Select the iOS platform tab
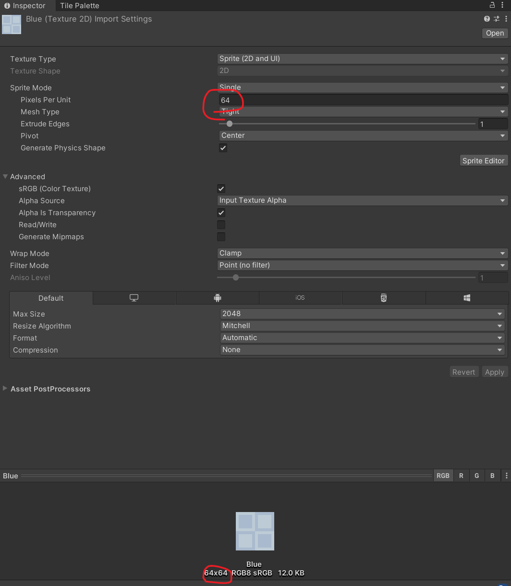Viewport: 511px width, 586px height. point(300,298)
